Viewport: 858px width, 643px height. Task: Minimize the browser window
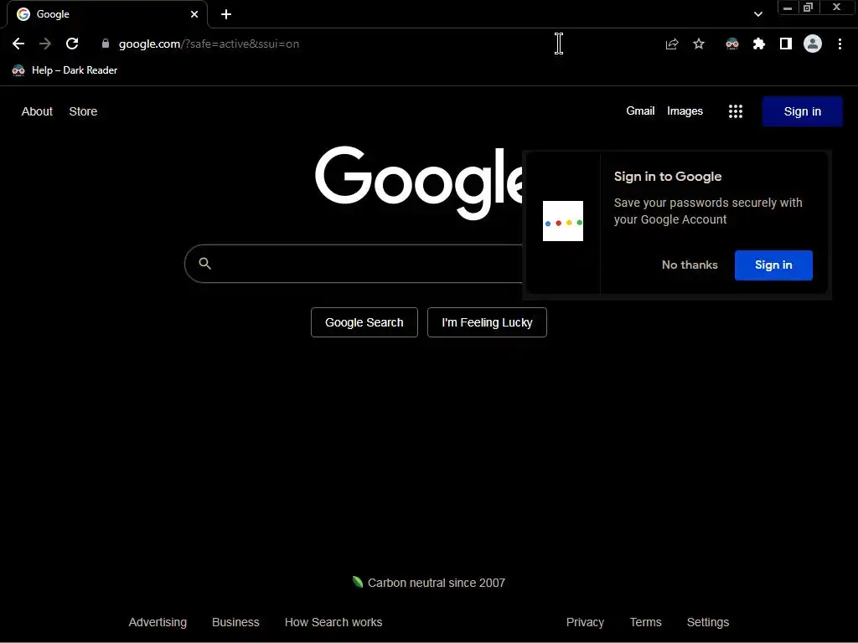point(788,8)
